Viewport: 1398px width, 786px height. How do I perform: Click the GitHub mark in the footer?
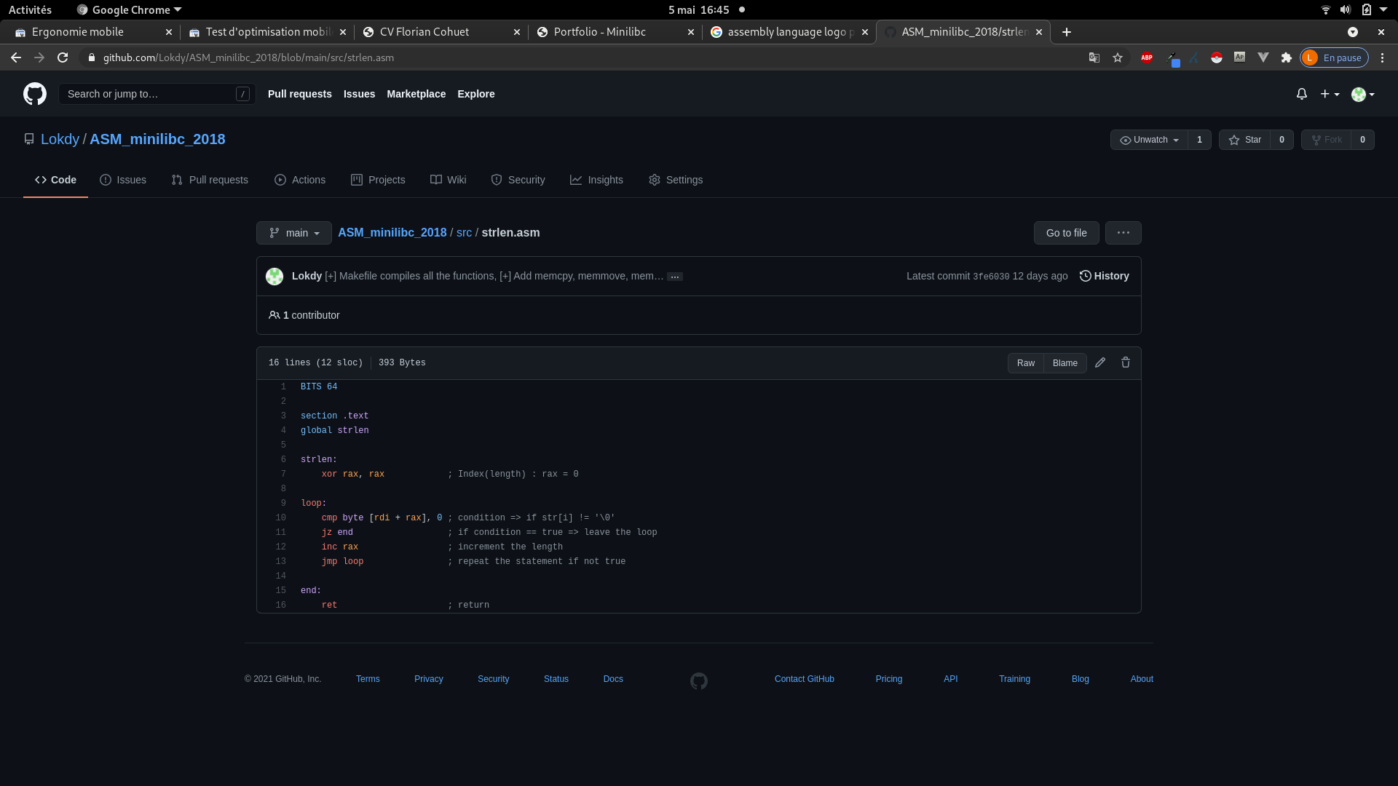[x=699, y=681]
